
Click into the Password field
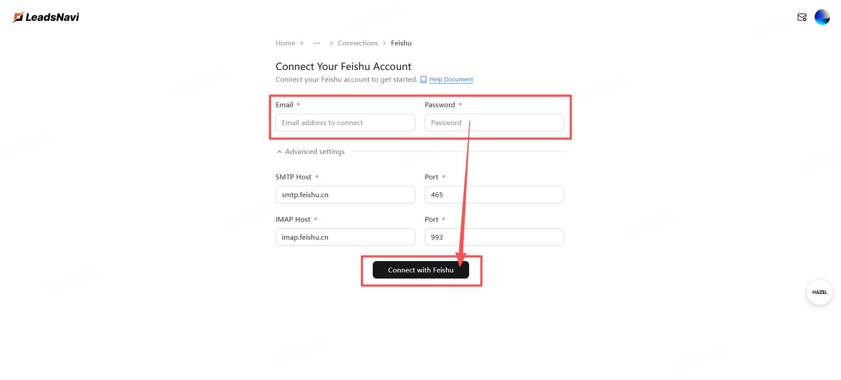coord(494,123)
